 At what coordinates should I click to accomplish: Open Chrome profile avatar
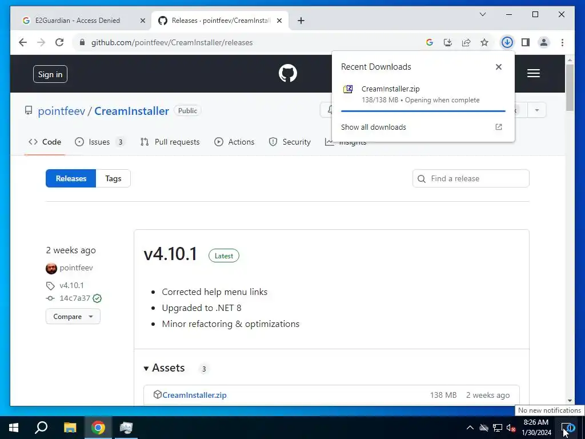pos(544,42)
